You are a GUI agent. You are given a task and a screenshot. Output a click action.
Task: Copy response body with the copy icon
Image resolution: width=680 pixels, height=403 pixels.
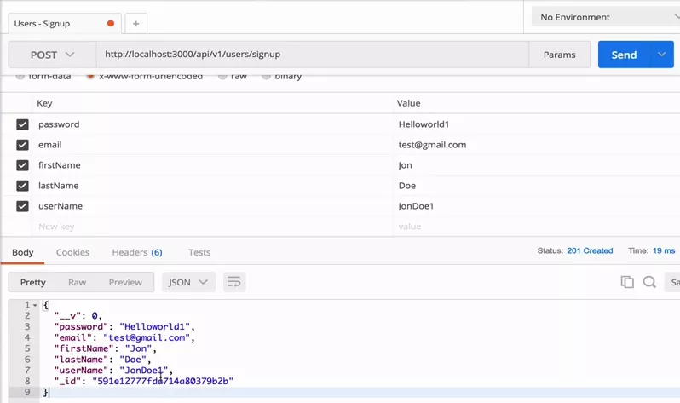coord(627,282)
